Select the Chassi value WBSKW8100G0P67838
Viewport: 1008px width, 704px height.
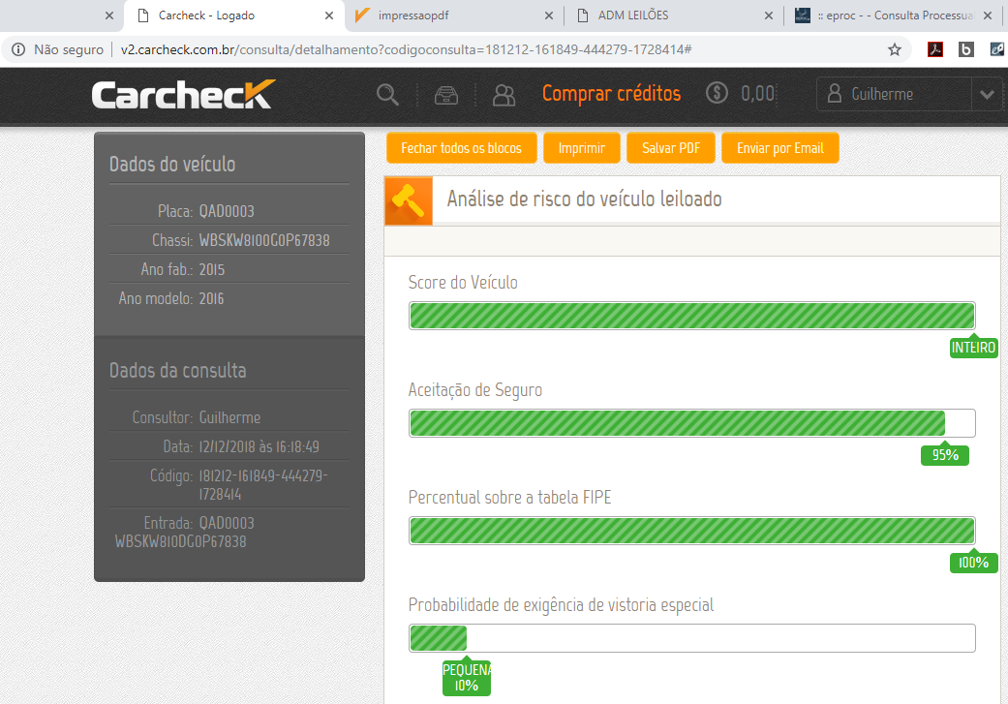click(x=264, y=240)
